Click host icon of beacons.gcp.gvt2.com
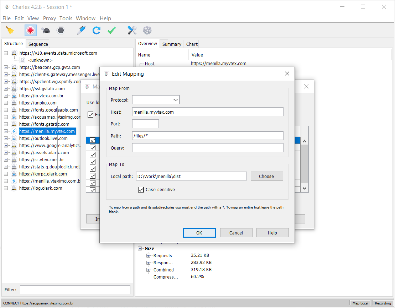 (x=14, y=67)
